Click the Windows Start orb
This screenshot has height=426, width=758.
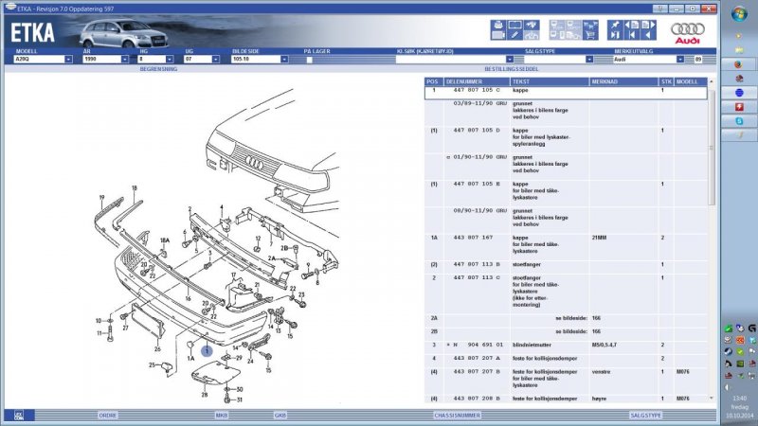[x=738, y=14]
